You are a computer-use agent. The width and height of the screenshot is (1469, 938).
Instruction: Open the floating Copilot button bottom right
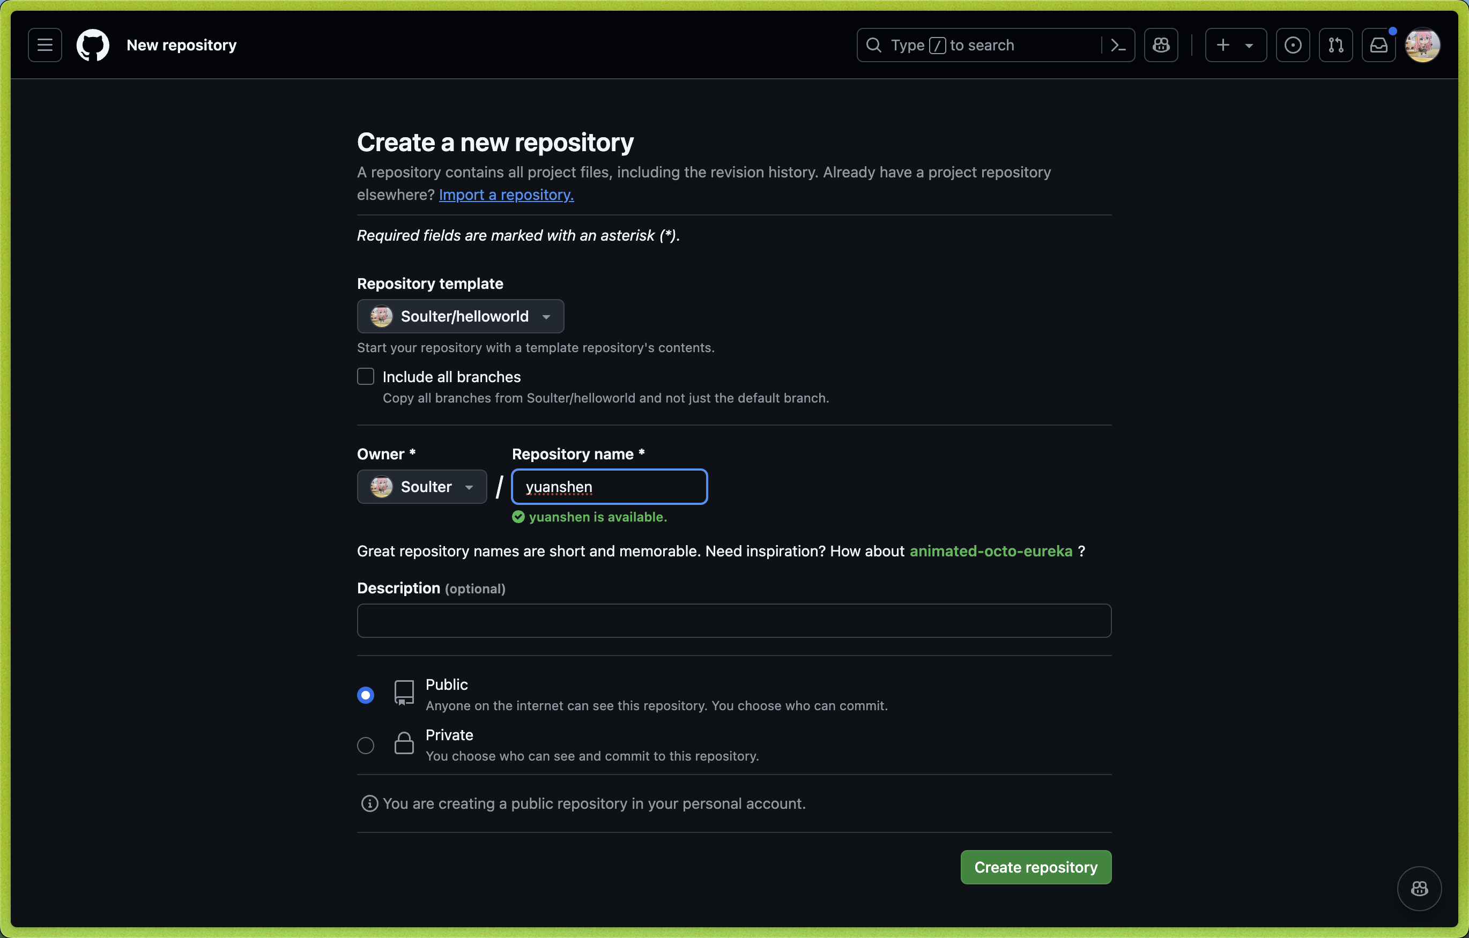(x=1419, y=889)
